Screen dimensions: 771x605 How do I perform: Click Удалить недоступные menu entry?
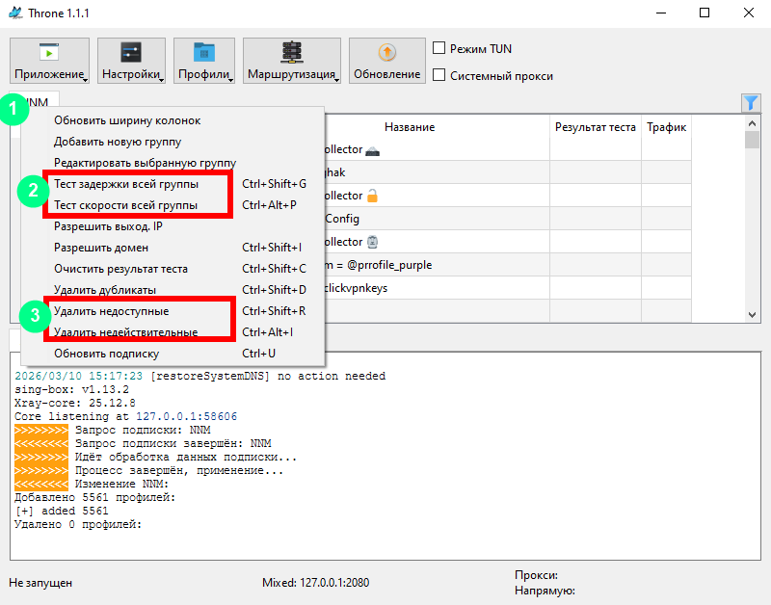[x=111, y=311]
